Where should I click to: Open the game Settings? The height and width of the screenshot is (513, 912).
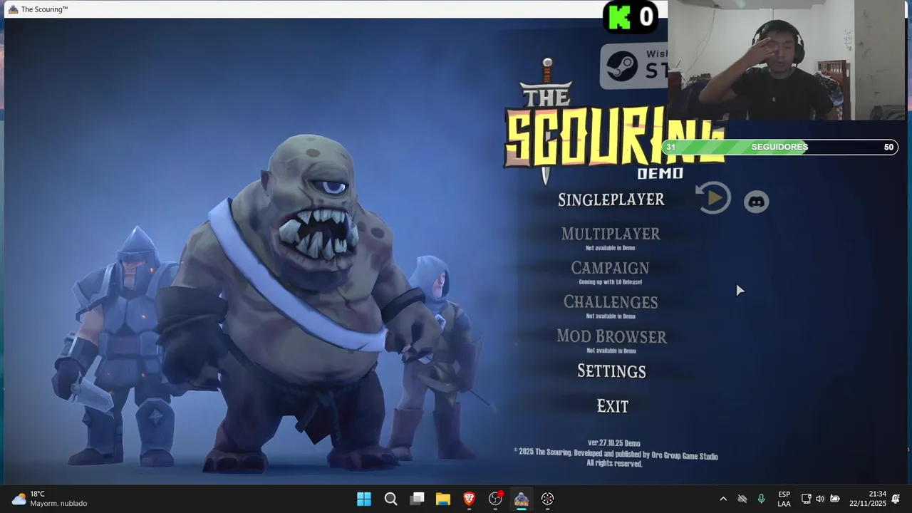coord(611,371)
